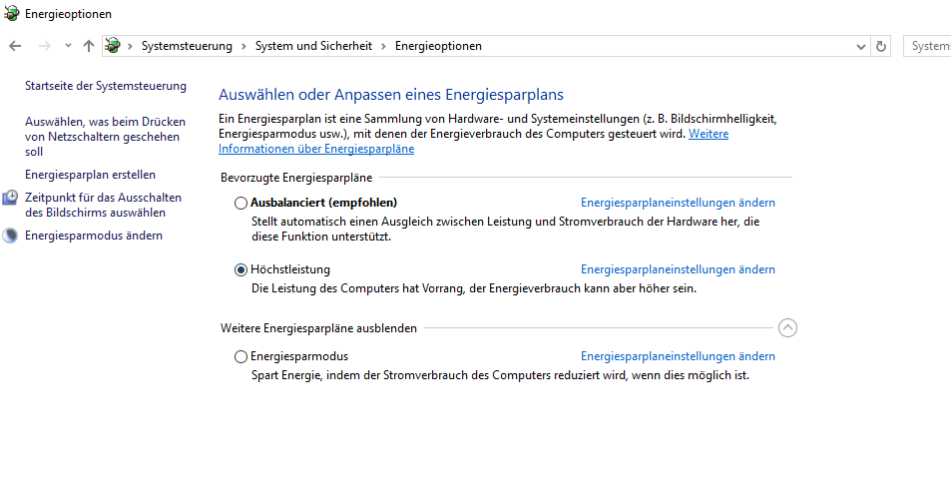The width and height of the screenshot is (951, 488).
Task: Collapse Weitere Energiesparpläne with round chevron
Action: (x=787, y=328)
